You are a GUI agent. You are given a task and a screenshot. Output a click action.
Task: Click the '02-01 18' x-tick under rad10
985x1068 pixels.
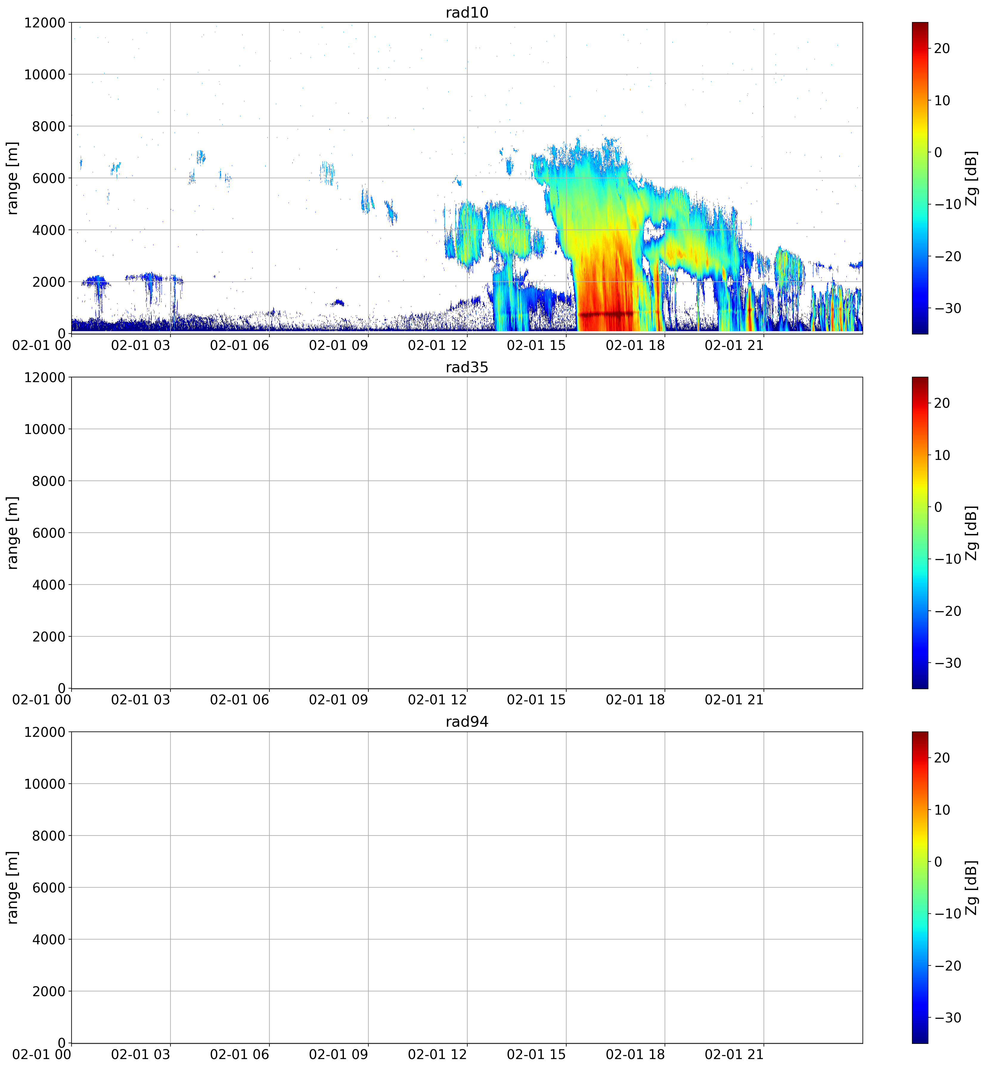point(635,345)
